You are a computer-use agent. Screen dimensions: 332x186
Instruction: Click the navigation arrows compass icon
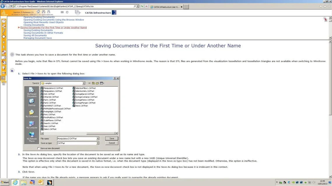78,12
